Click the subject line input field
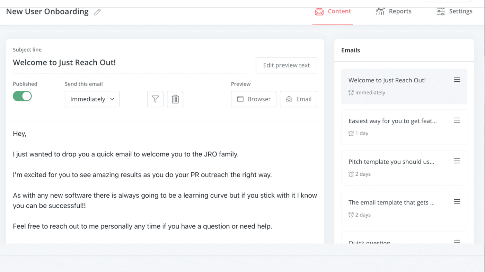Screen dimensions: 485x272 (130, 63)
